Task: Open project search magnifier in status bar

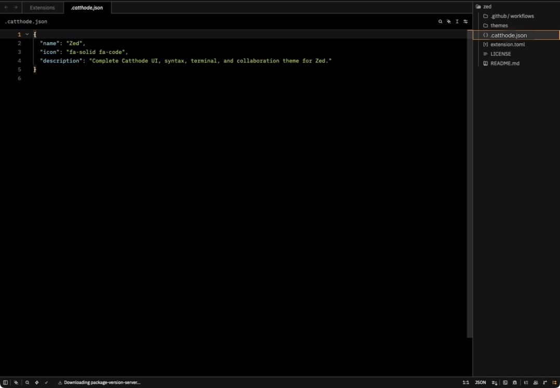Action: pyautogui.click(x=27, y=382)
